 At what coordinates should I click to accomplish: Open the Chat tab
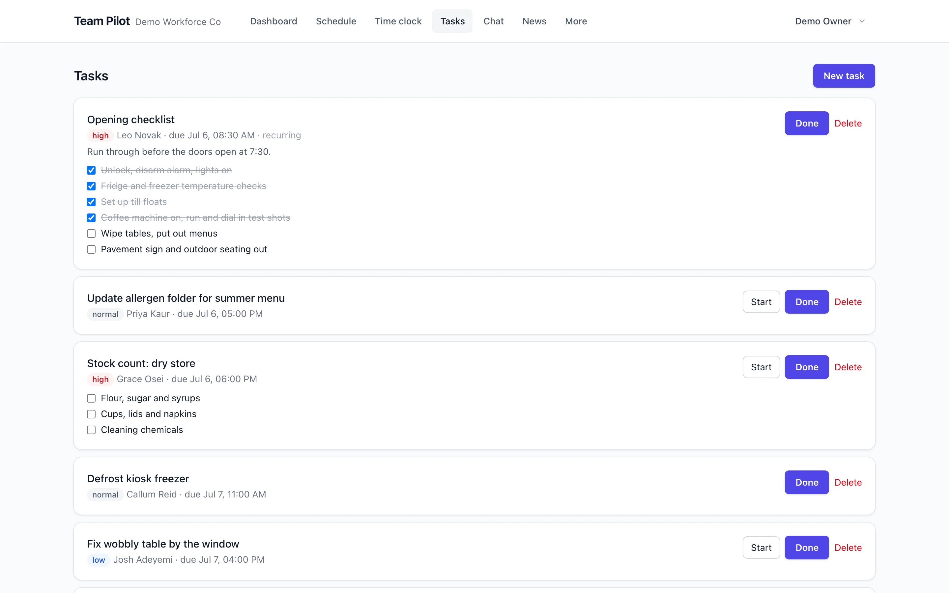(x=493, y=21)
